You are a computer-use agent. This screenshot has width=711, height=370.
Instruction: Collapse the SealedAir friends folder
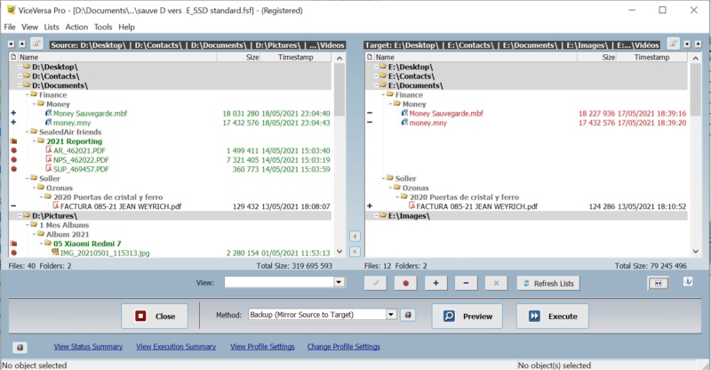(28, 132)
